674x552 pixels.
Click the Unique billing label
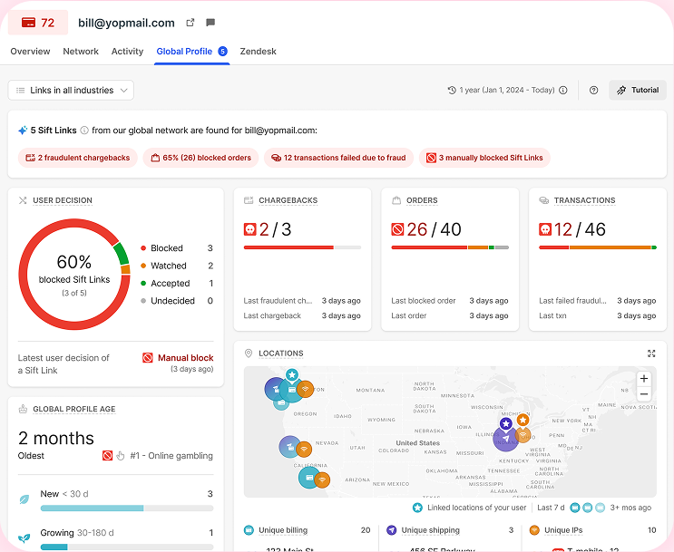(x=283, y=530)
